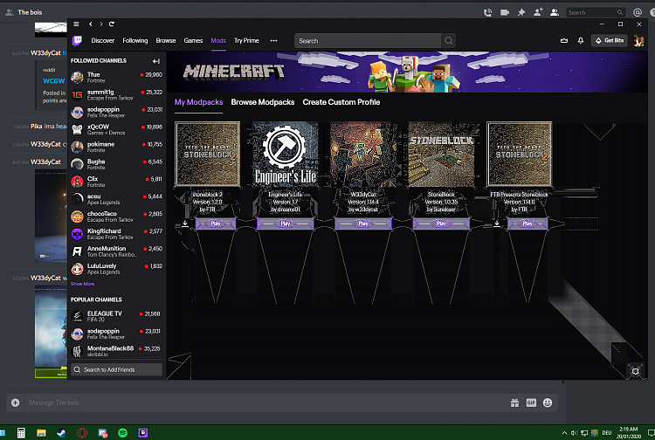The image size is (655, 440).
Task: Add friends to the Discord group DM
Action: (538, 12)
